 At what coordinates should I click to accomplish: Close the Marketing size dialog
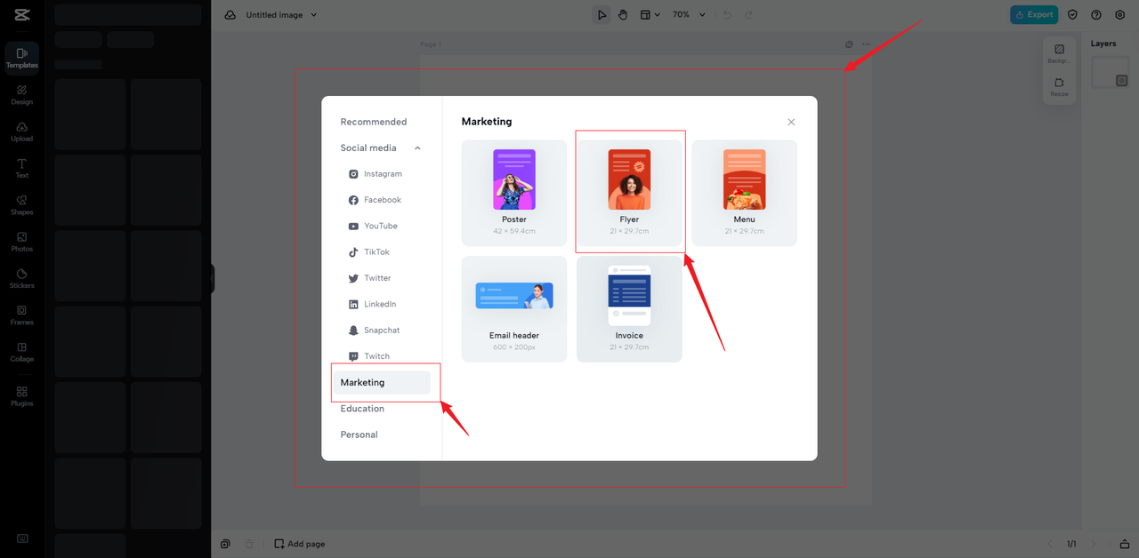coord(791,122)
